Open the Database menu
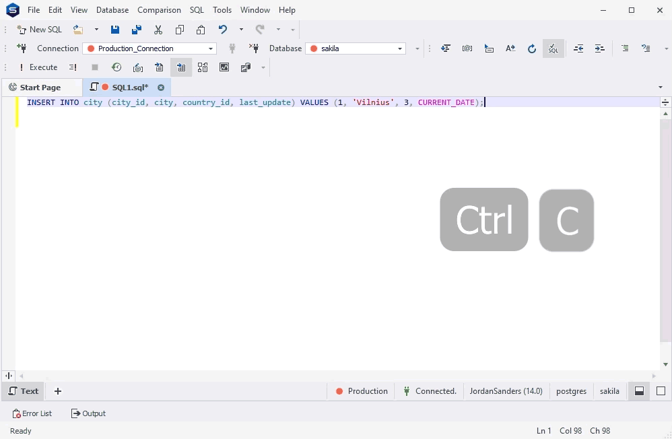Viewport: 672px width, 439px height. tap(112, 9)
